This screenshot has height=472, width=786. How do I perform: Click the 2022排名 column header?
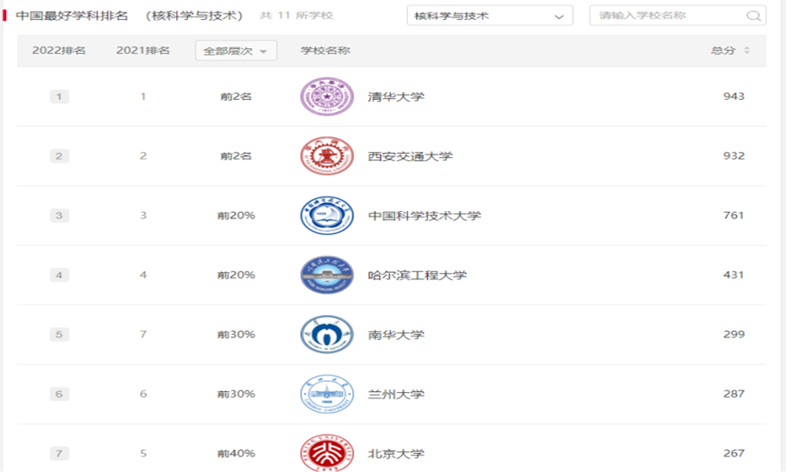tap(59, 50)
